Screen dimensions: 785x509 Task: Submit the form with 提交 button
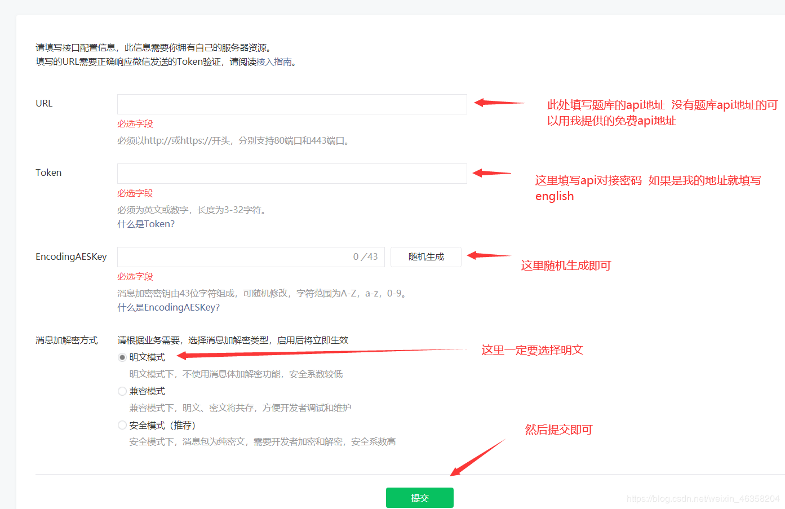(x=419, y=498)
